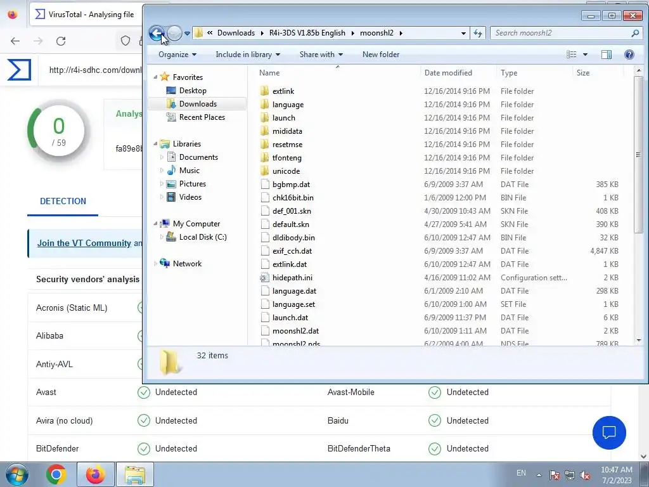Expand the Documents library node
649x487 pixels.
click(162, 157)
